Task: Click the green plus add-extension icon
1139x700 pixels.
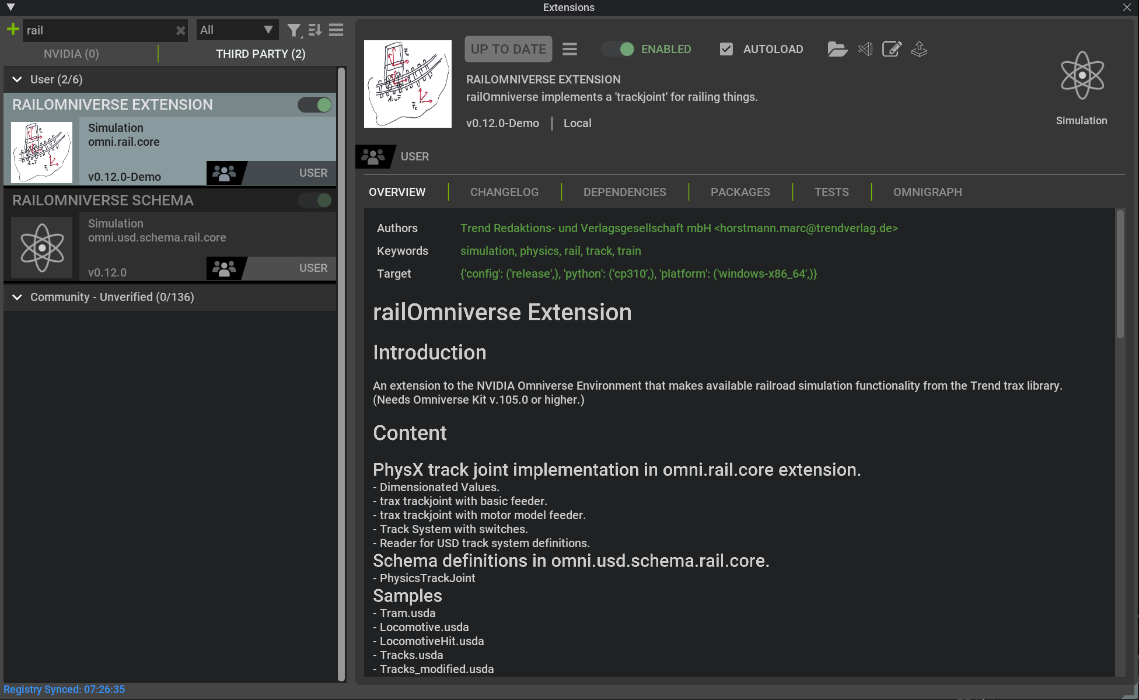Action: click(13, 30)
